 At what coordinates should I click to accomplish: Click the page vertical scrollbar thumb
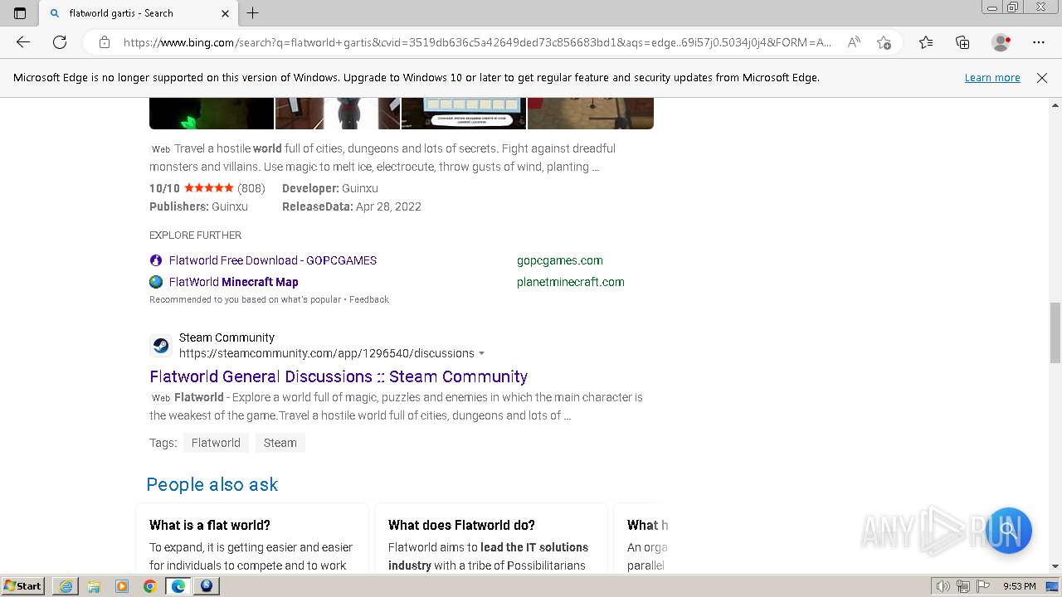point(1055,332)
